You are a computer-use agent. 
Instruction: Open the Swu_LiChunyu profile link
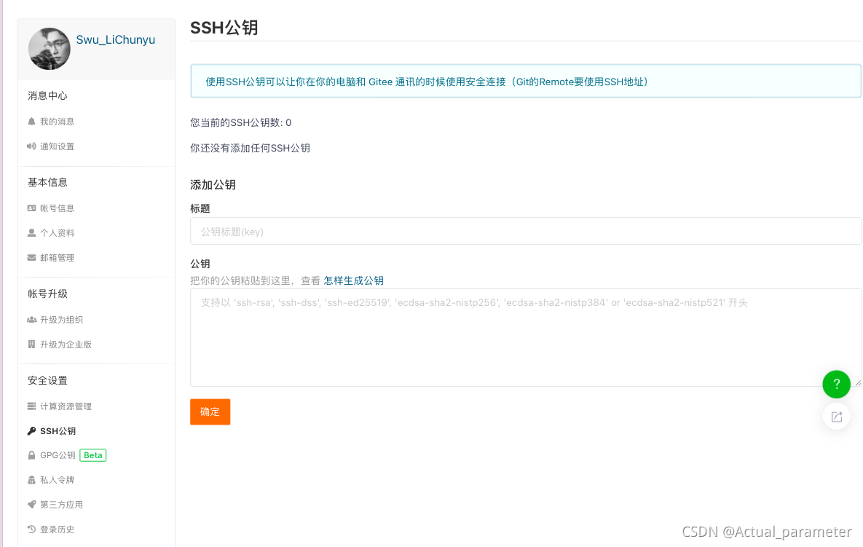116,39
